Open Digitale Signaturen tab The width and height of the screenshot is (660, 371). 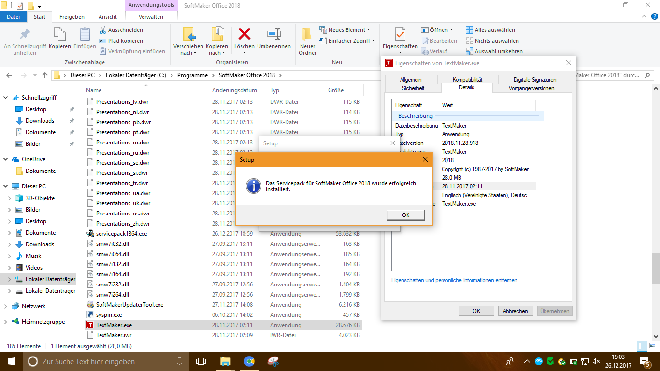click(535, 80)
